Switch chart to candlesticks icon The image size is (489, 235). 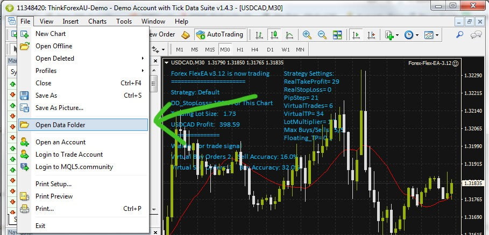274,35
